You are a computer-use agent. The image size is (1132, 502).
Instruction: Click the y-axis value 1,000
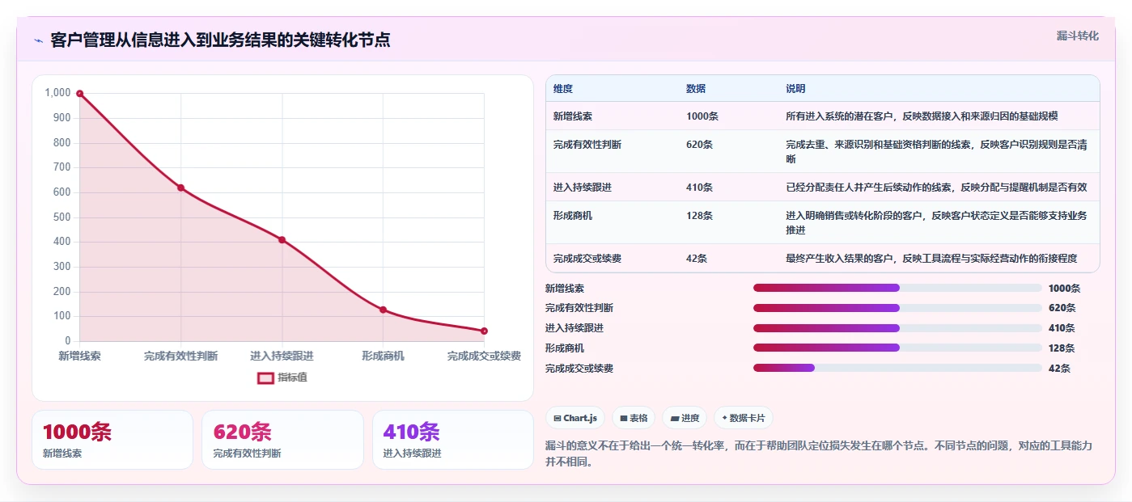57,93
